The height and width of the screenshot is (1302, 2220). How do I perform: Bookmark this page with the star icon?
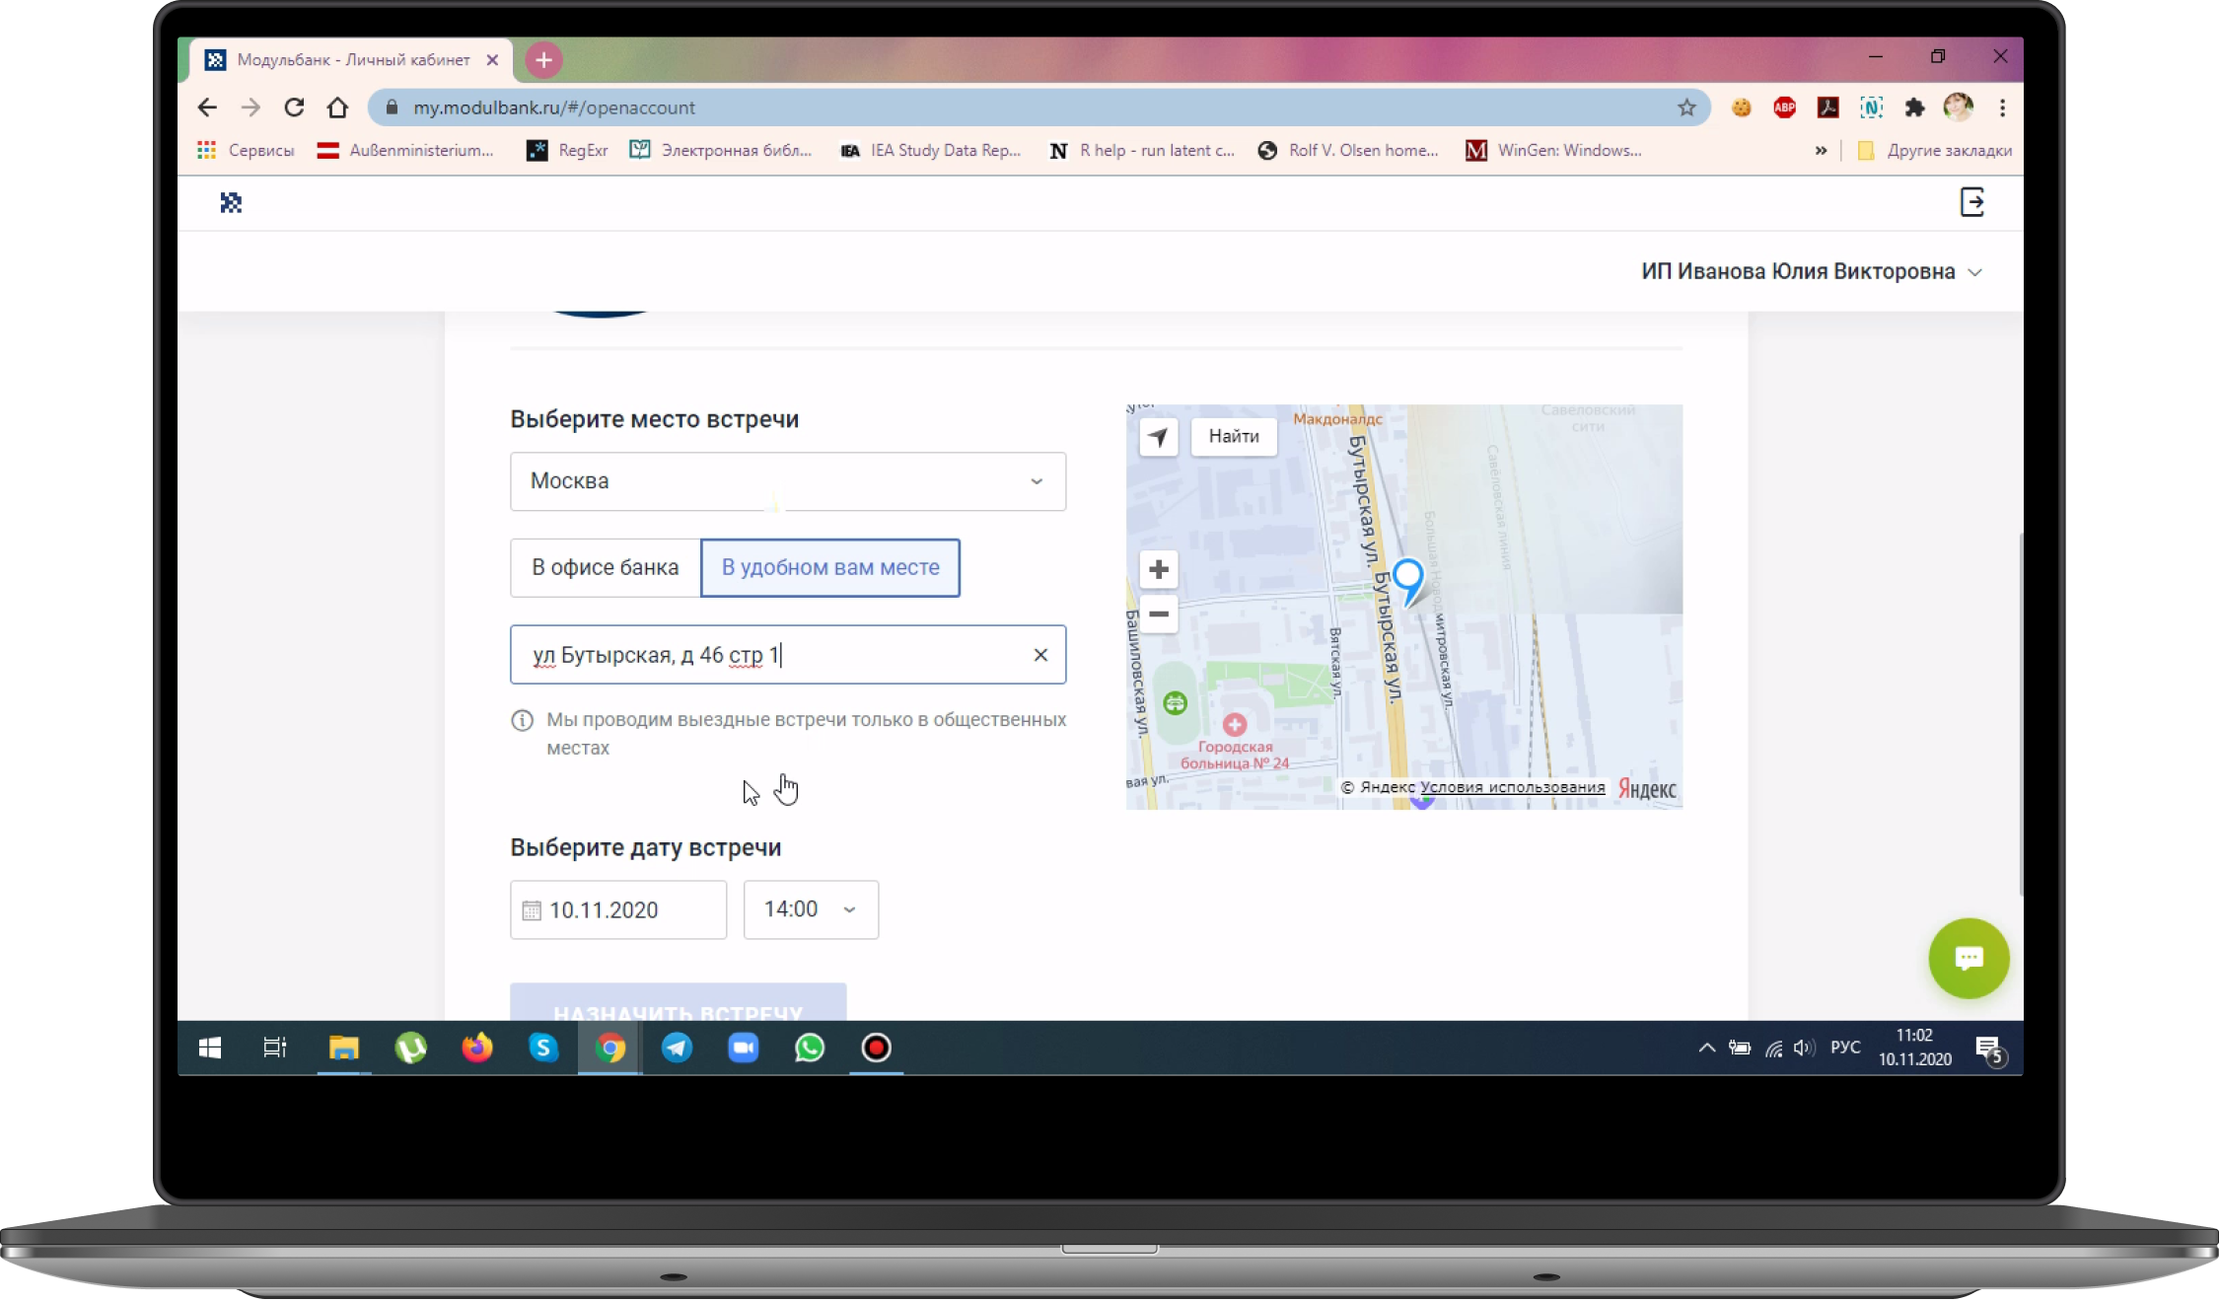(1686, 108)
